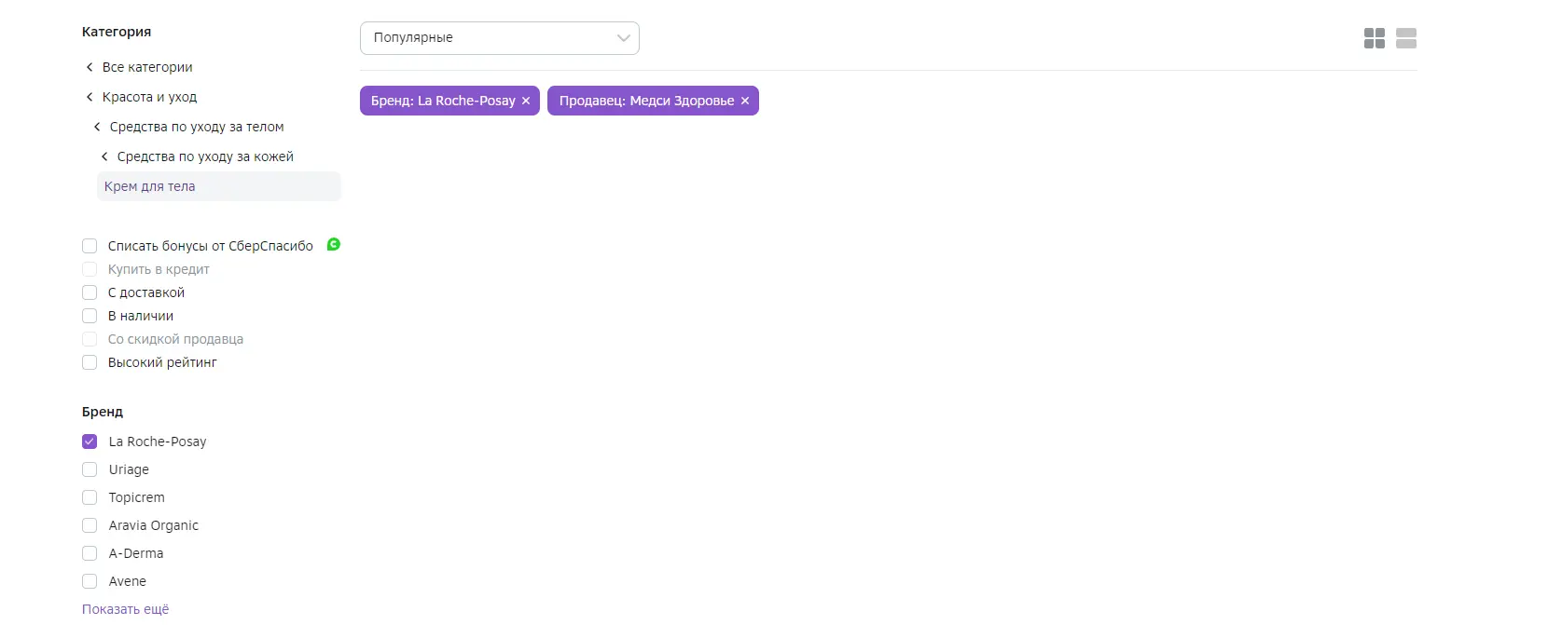This screenshot has width=1562, height=625.
Task: Remove the La Roche-Posay brand filter chip
Action: 526,101
